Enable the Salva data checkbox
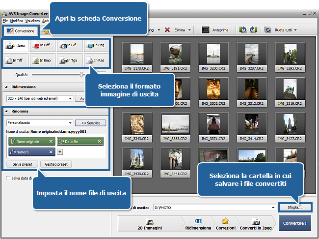Screen dimensions: 319x239 7,178
